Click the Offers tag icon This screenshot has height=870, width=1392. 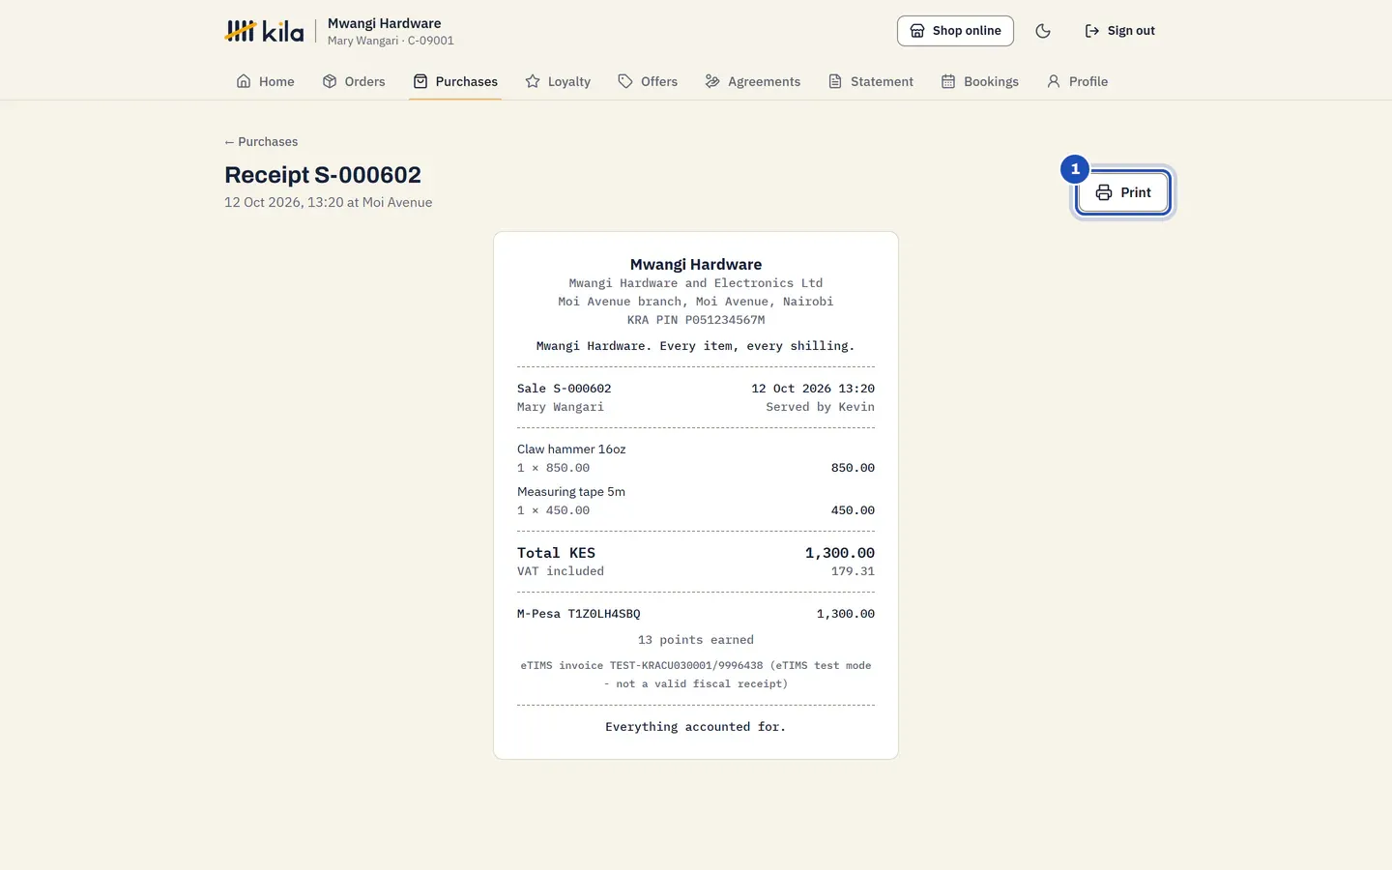pos(625,81)
